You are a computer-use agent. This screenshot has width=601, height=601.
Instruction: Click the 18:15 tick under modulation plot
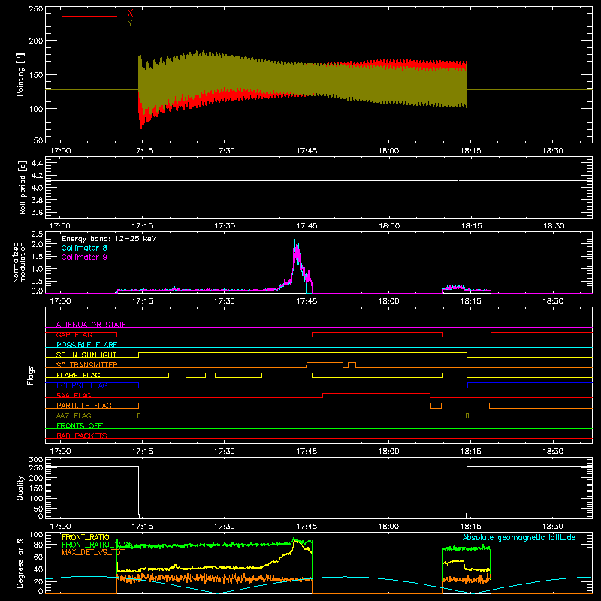[471, 301]
